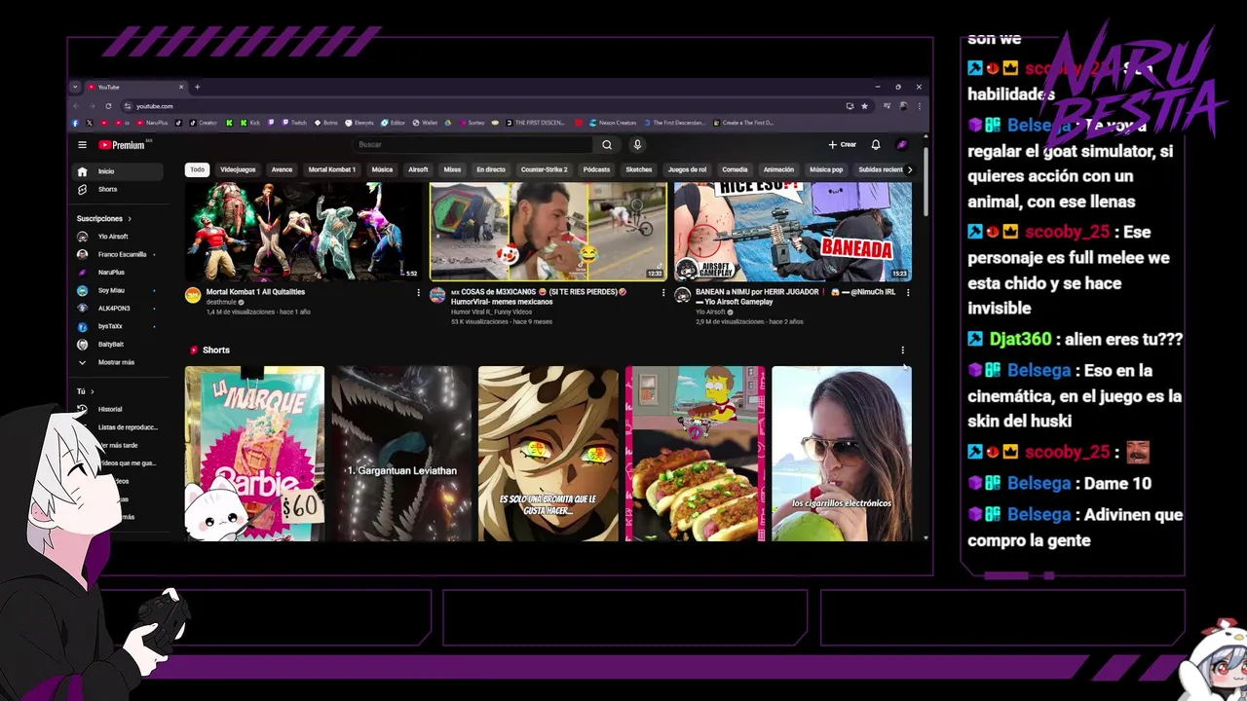Reload the page in Chrome
The width and height of the screenshot is (1247, 701).
tap(108, 106)
